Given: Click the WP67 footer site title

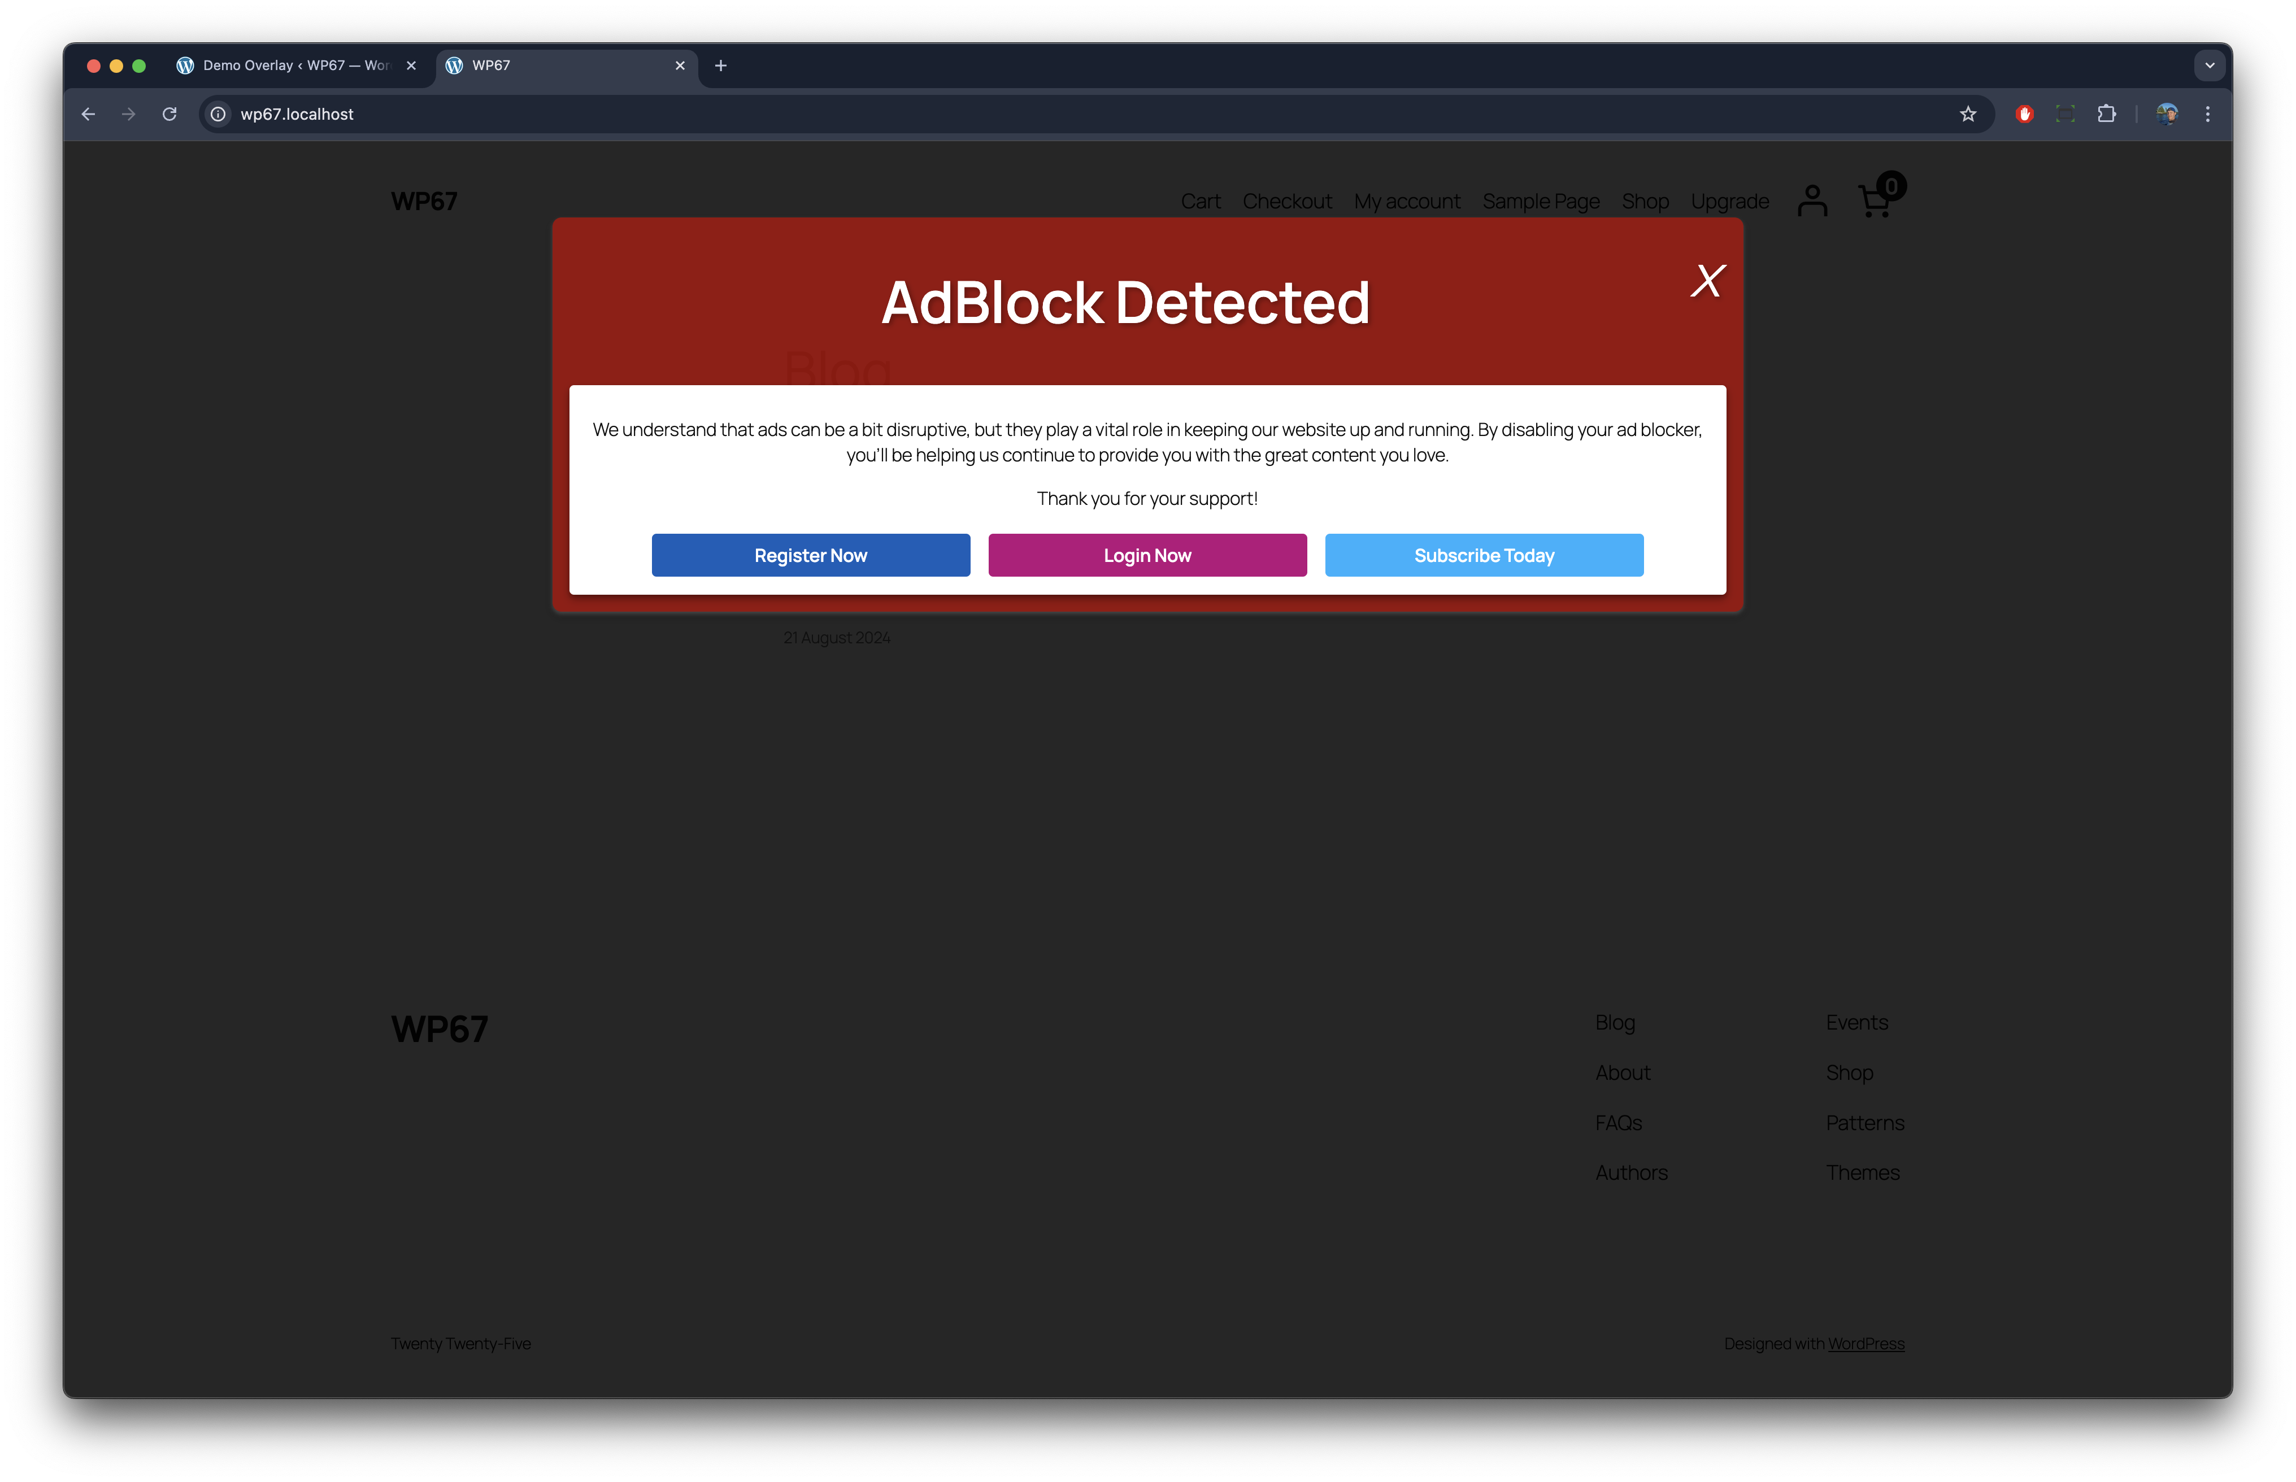Looking at the screenshot, I should pos(439,1028).
